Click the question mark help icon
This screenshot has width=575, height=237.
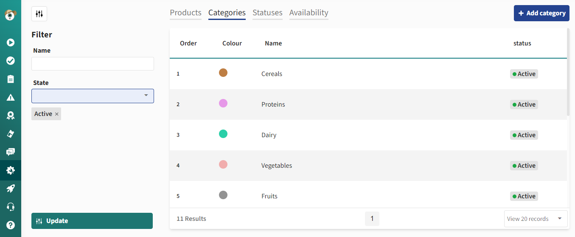pyautogui.click(x=11, y=225)
